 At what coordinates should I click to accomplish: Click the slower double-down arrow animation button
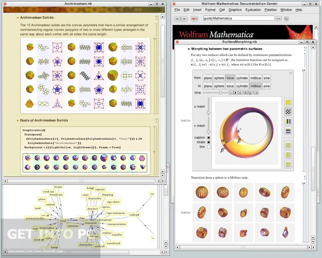click(x=250, y=93)
